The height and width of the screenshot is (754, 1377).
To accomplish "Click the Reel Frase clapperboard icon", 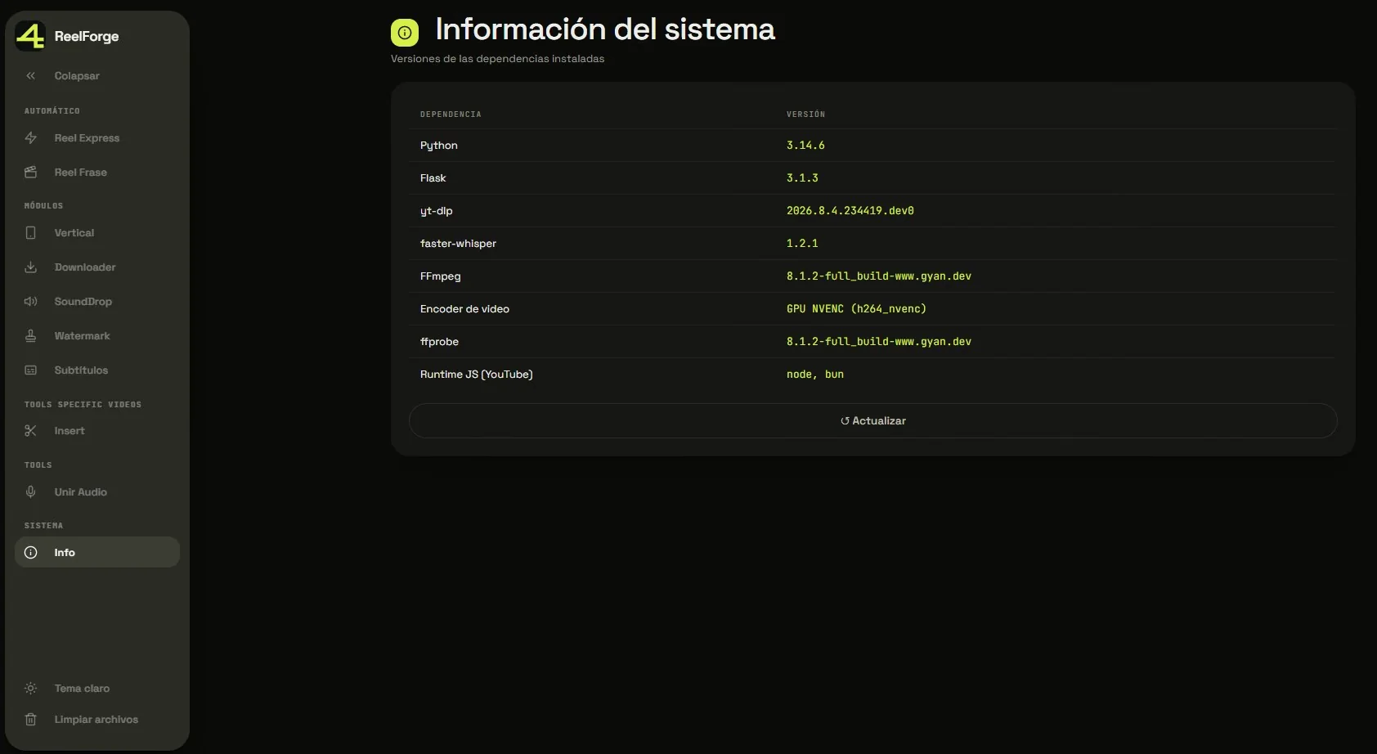I will click(30, 173).
